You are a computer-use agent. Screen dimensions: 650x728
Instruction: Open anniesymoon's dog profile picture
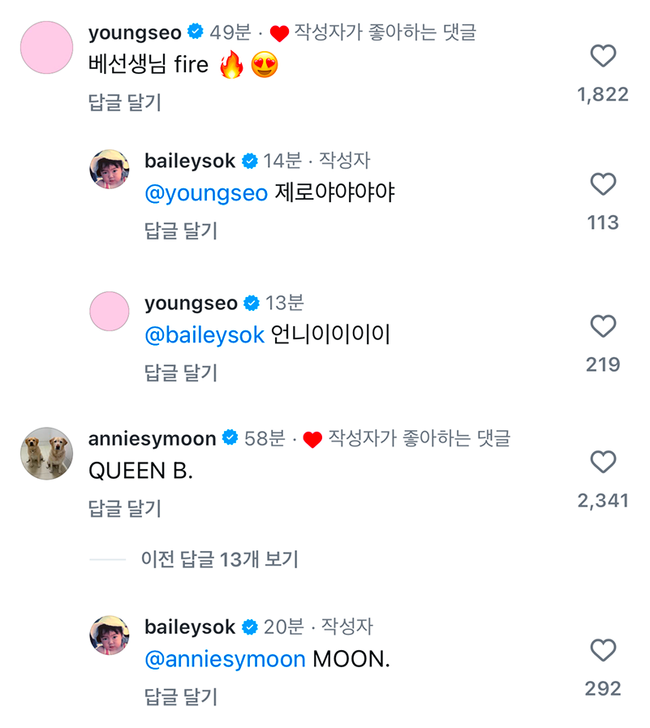coord(46,453)
